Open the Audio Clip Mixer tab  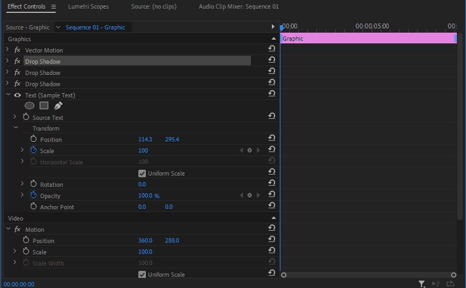pyautogui.click(x=239, y=6)
